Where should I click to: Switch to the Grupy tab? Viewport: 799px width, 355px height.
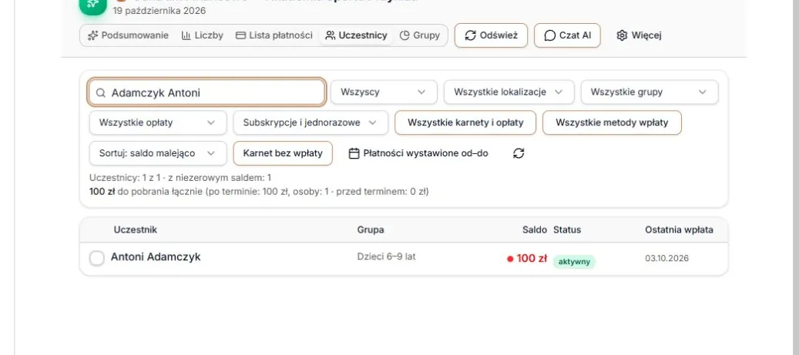pos(420,35)
